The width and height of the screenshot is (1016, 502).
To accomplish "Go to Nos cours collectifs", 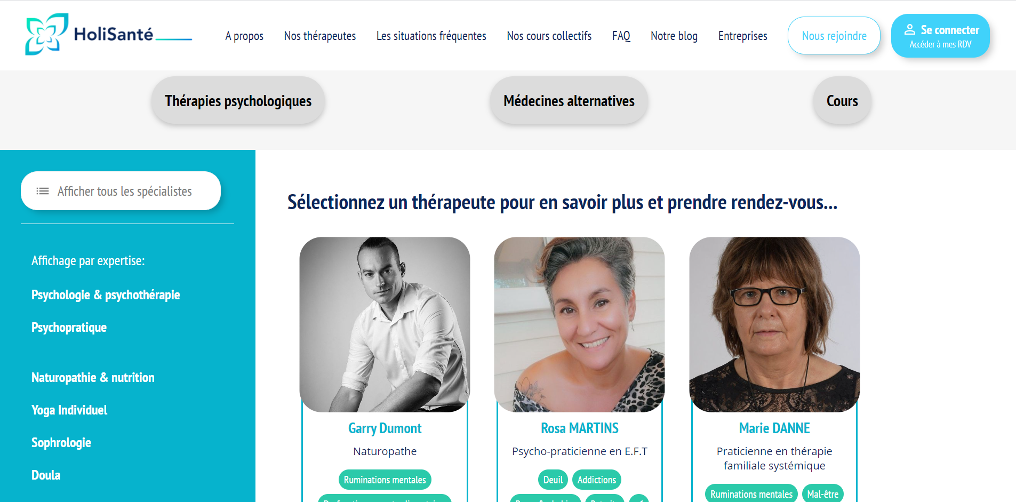I will [x=549, y=36].
